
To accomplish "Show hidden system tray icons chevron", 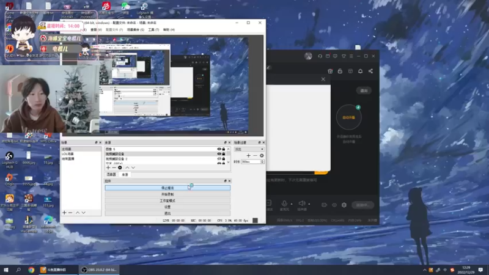I will click(424, 270).
